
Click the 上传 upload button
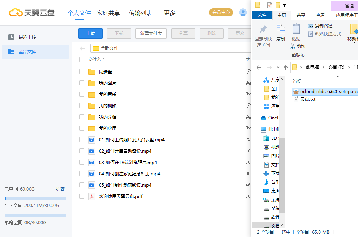(x=90, y=33)
